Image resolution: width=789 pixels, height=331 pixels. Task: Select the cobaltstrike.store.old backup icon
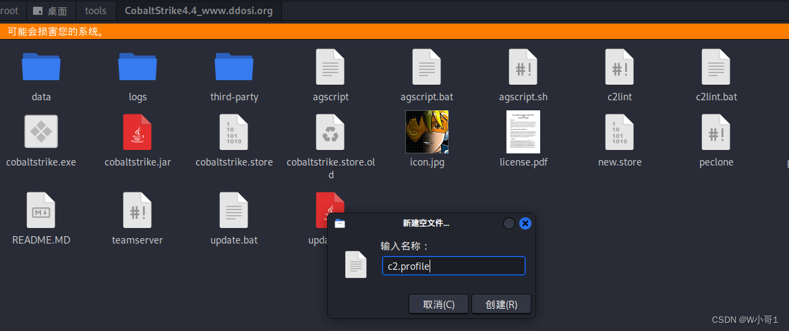[x=330, y=132]
